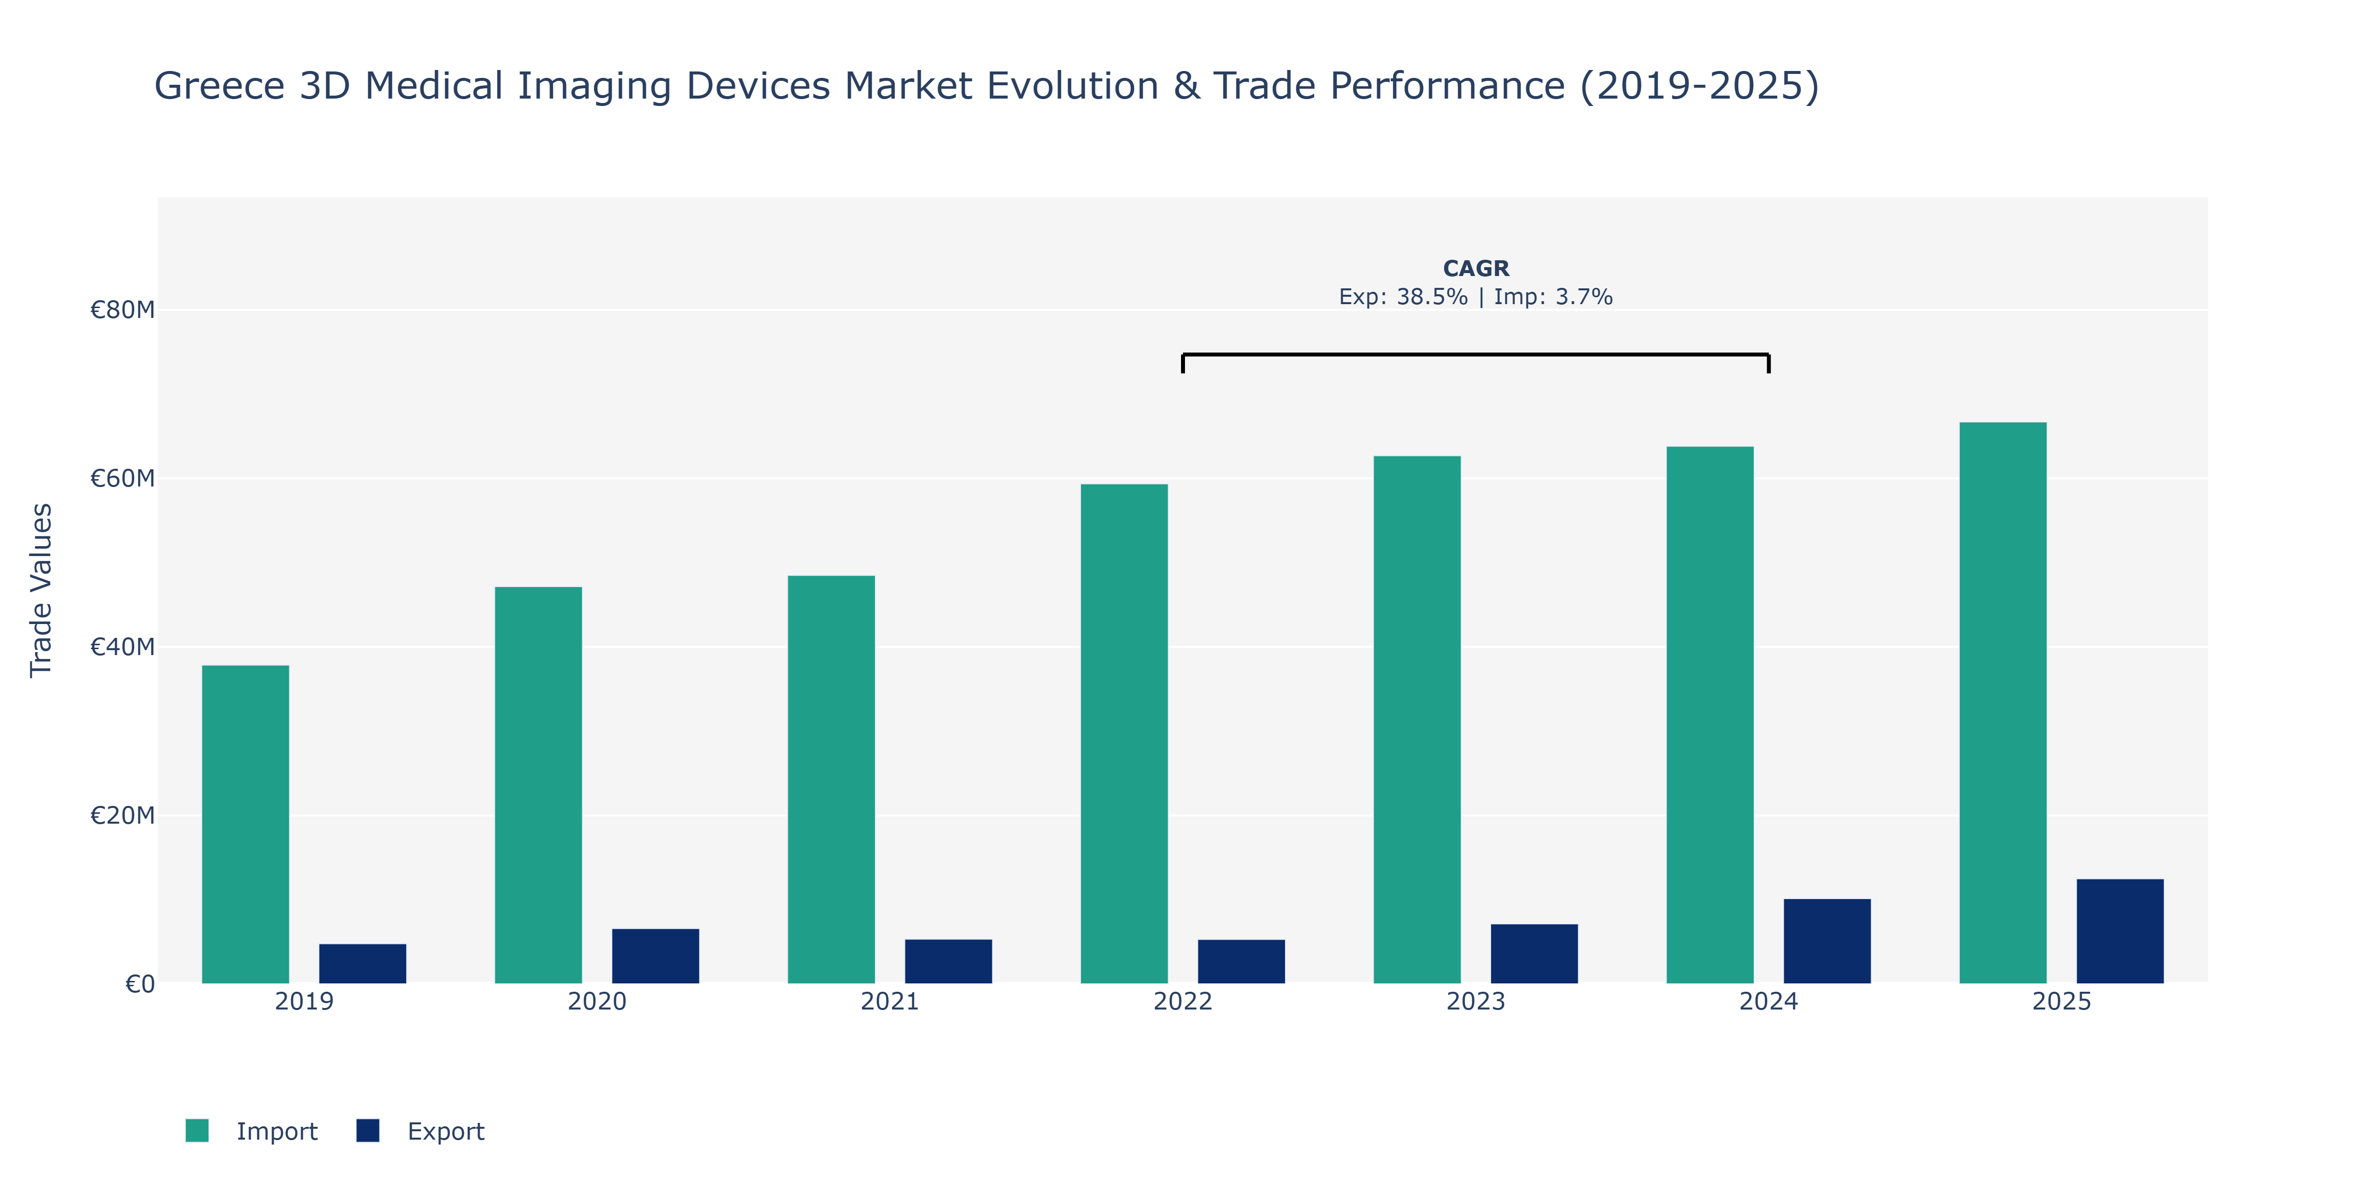This screenshot has height=1183, width=2366.
Task: Click the 2023 Export bar
Action: 1535,954
